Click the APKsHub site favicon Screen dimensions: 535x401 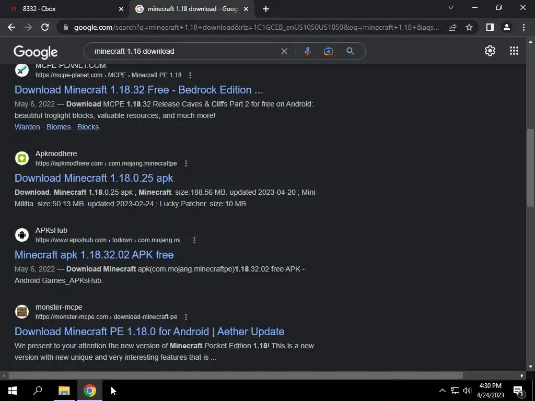[22, 235]
